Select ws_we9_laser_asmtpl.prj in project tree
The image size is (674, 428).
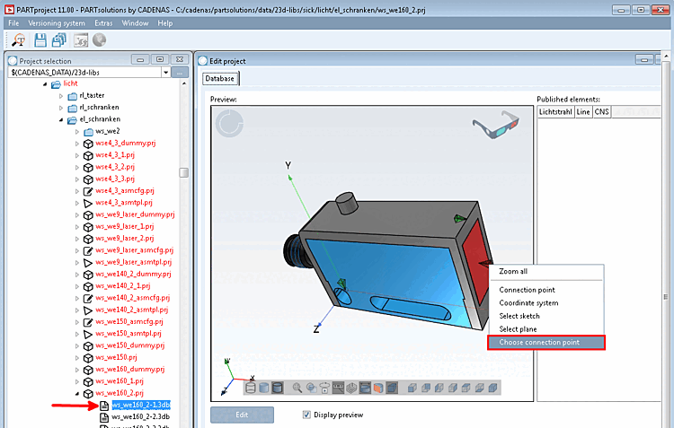click(133, 262)
